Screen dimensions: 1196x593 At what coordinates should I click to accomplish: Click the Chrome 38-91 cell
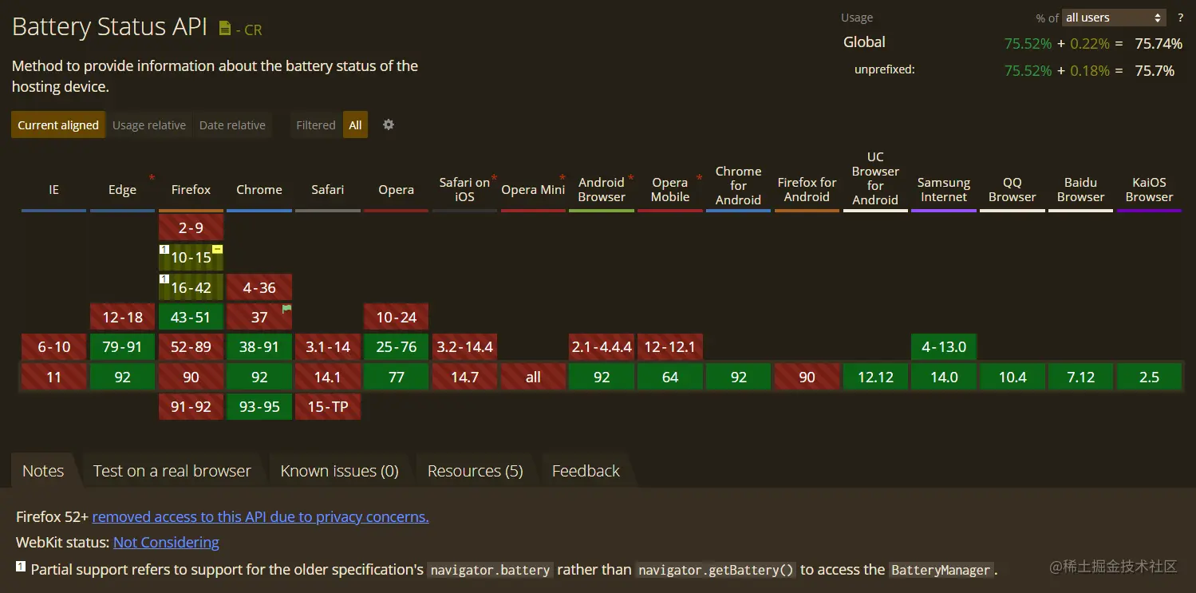[259, 347]
